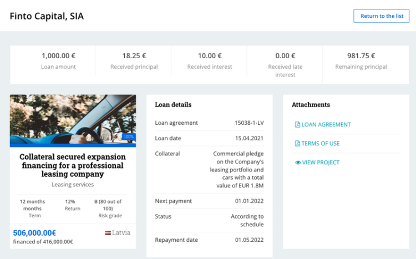Open the LOAN AGREEMENT attachment link
The width and height of the screenshot is (416, 259).
pyautogui.click(x=326, y=125)
